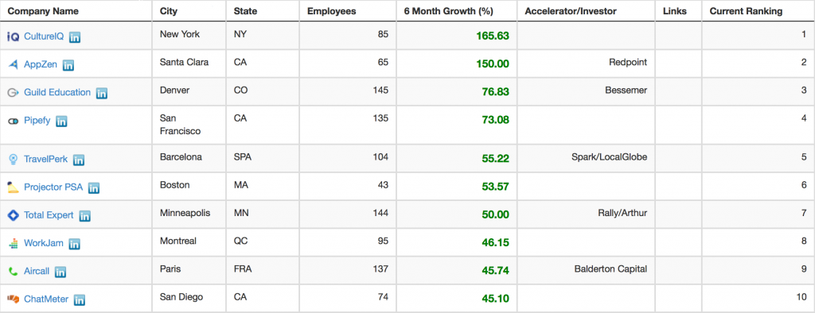Sort by the Employees column header
This screenshot has width=815, height=313.
(x=332, y=11)
